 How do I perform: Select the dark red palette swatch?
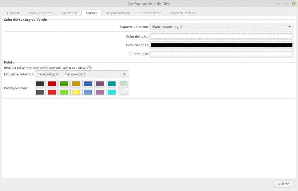pyautogui.click(x=52, y=84)
